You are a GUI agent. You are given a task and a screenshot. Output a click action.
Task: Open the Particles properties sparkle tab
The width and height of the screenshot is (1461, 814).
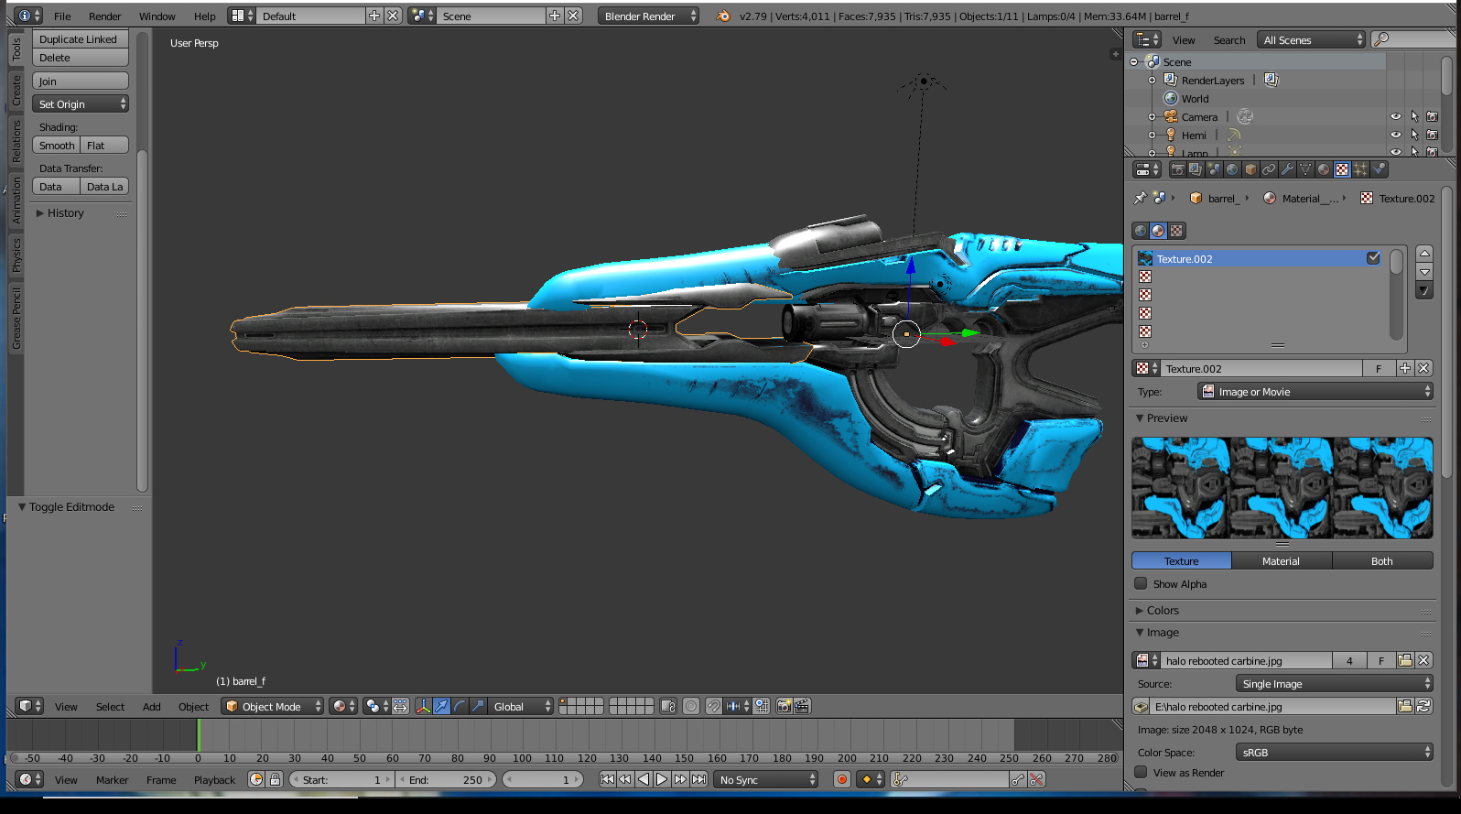pyautogui.click(x=1360, y=169)
